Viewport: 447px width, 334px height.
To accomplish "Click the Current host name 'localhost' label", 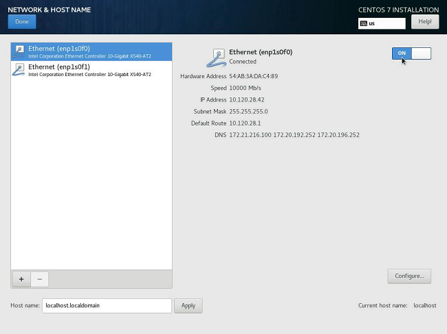I will [x=424, y=305].
